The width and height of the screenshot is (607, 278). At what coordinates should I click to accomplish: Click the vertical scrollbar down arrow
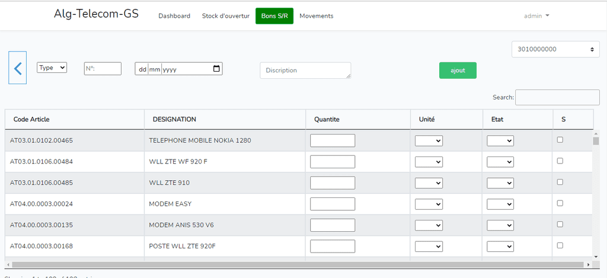click(x=596, y=256)
